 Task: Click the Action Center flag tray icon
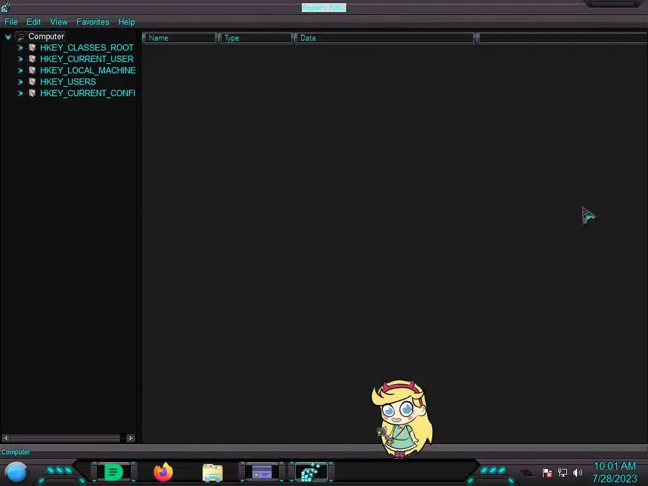(547, 472)
